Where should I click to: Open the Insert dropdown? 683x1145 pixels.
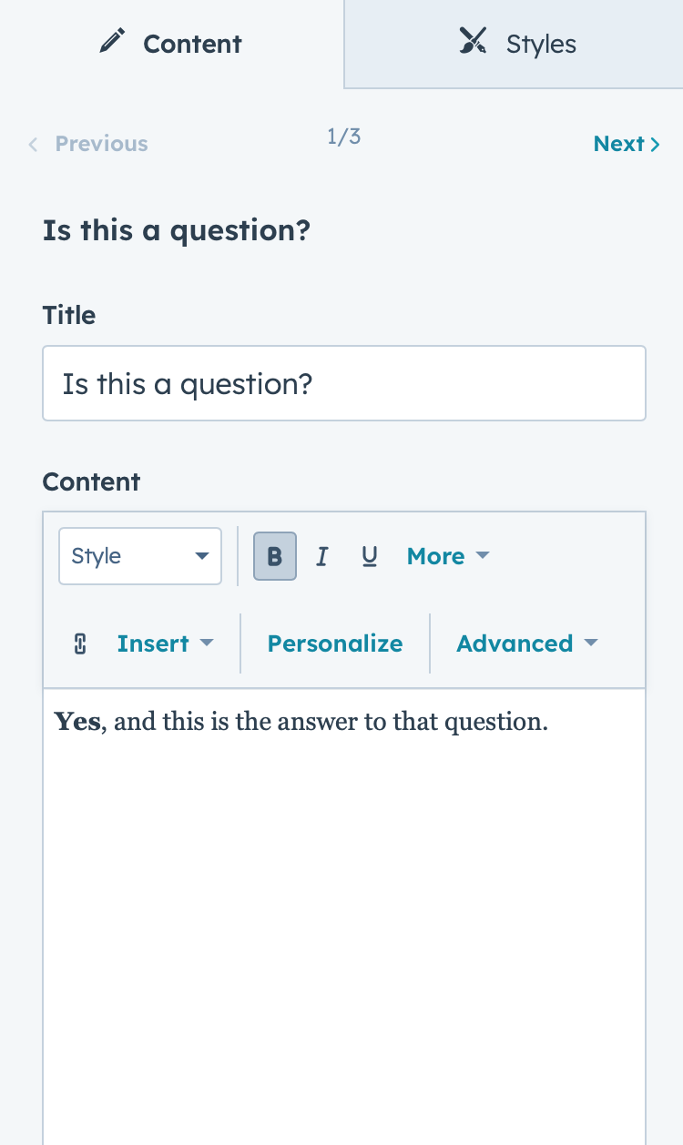click(165, 643)
